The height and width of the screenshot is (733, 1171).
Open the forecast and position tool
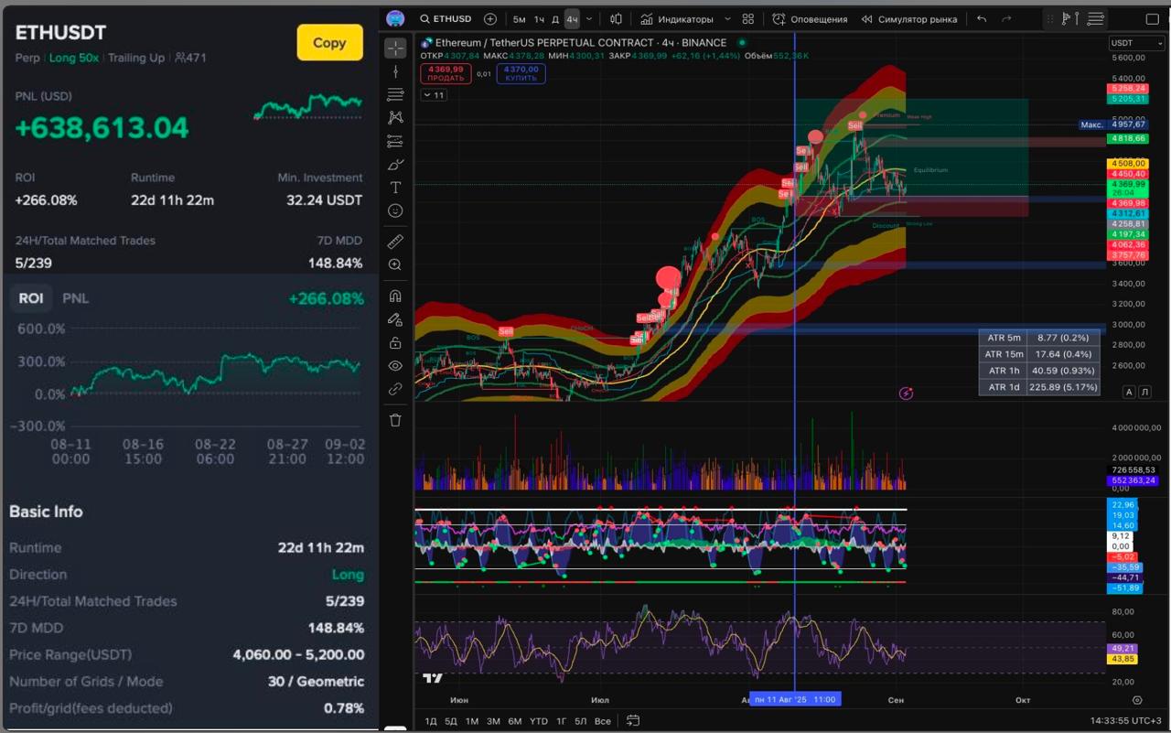coord(395,141)
